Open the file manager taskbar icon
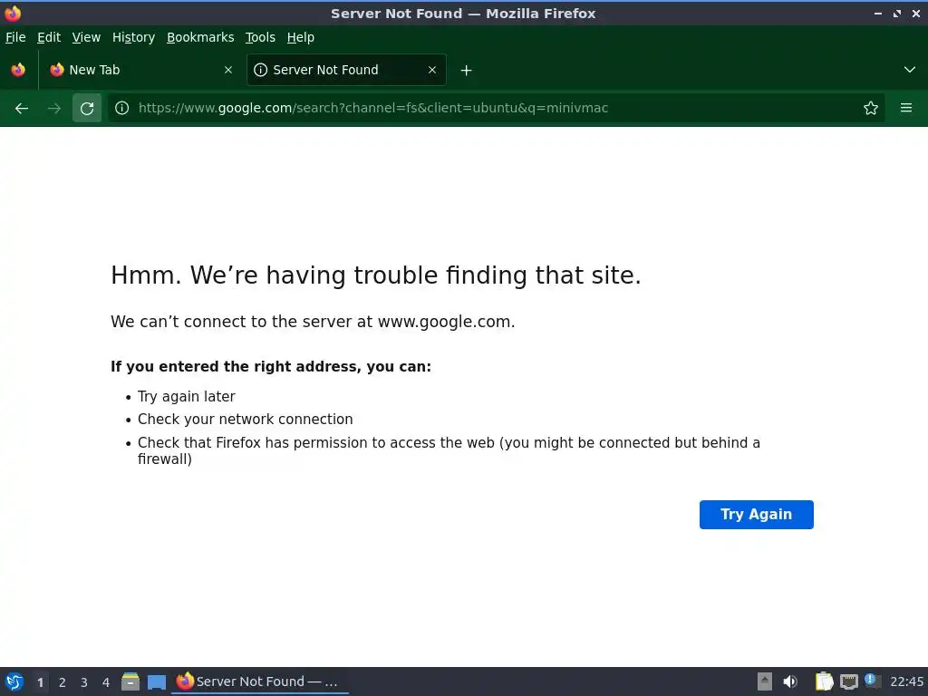This screenshot has width=928, height=696. coord(130,681)
